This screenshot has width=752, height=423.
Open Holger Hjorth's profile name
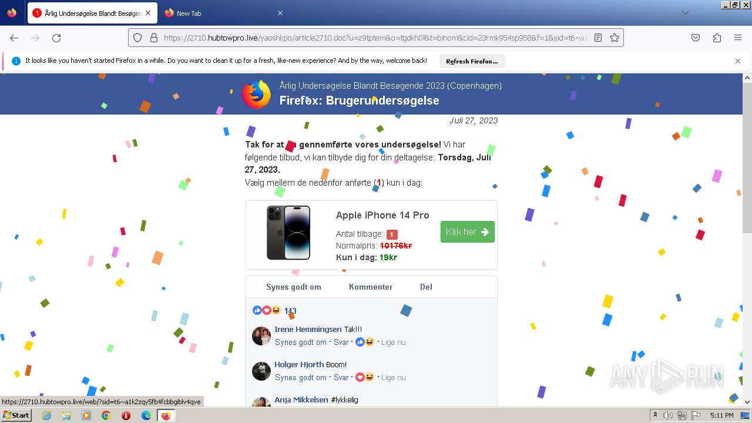(299, 364)
